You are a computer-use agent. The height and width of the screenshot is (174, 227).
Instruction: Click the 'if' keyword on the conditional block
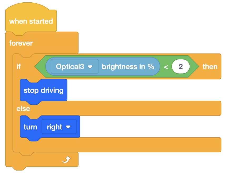(x=18, y=67)
